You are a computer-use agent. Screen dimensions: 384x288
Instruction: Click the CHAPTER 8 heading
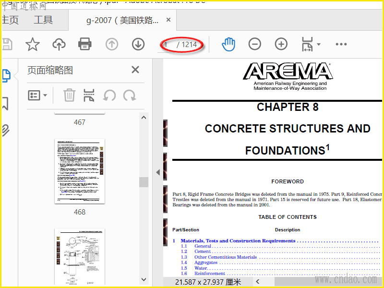[288, 107]
